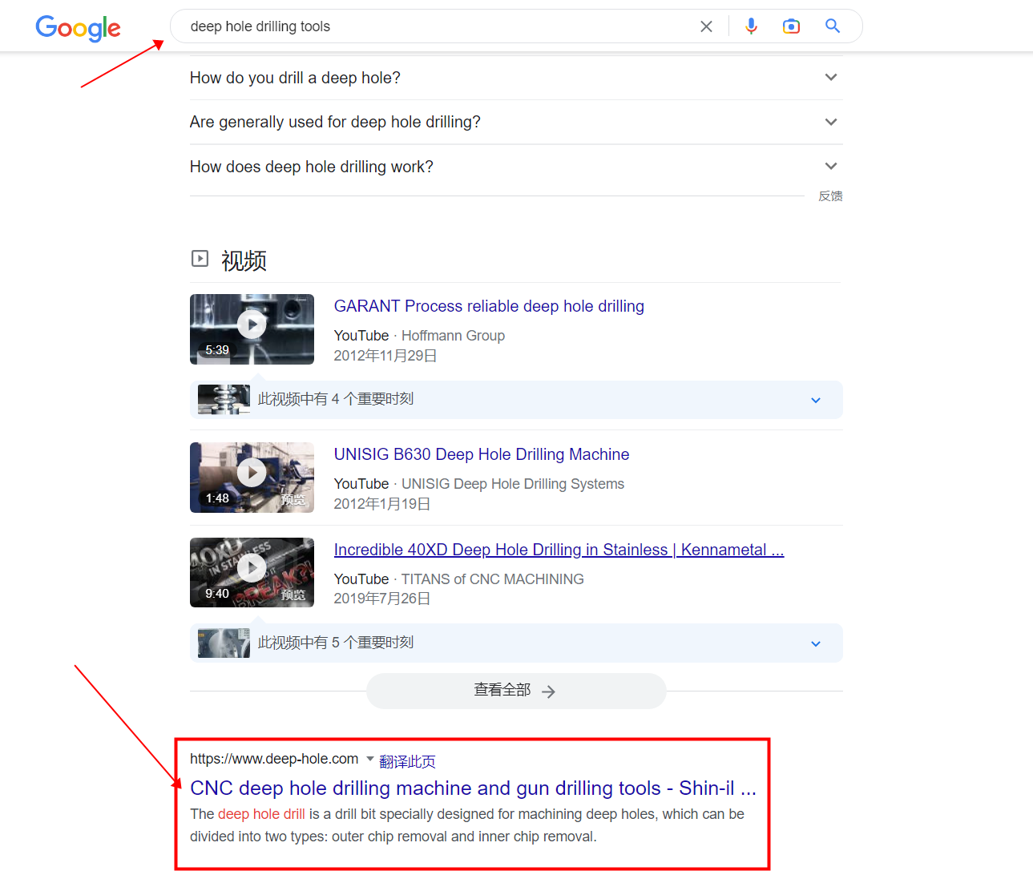Click the 查看全部 view all button
The height and width of the screenshot is (879, 1033).
click(x=516, y=691)
